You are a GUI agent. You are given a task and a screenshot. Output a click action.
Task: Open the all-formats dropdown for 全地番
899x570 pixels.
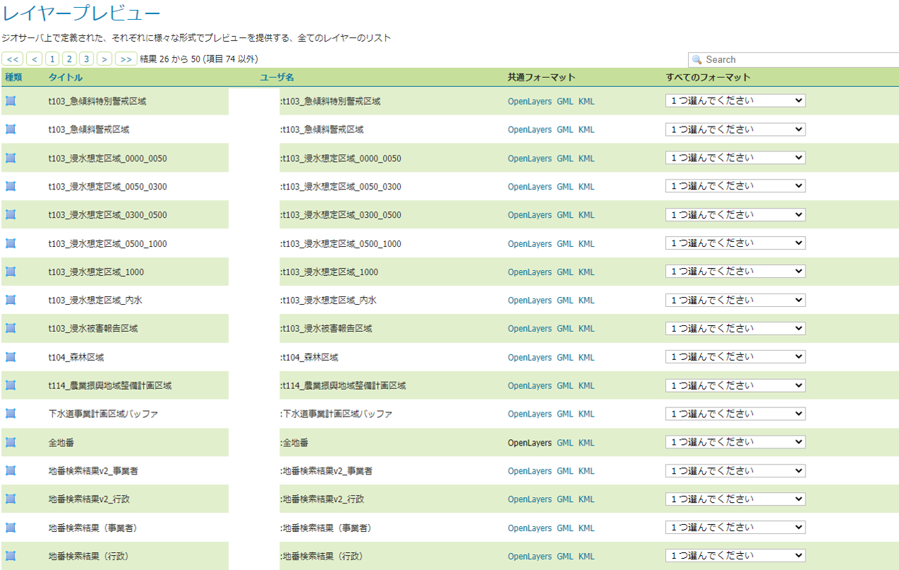[x=735, y=443]
